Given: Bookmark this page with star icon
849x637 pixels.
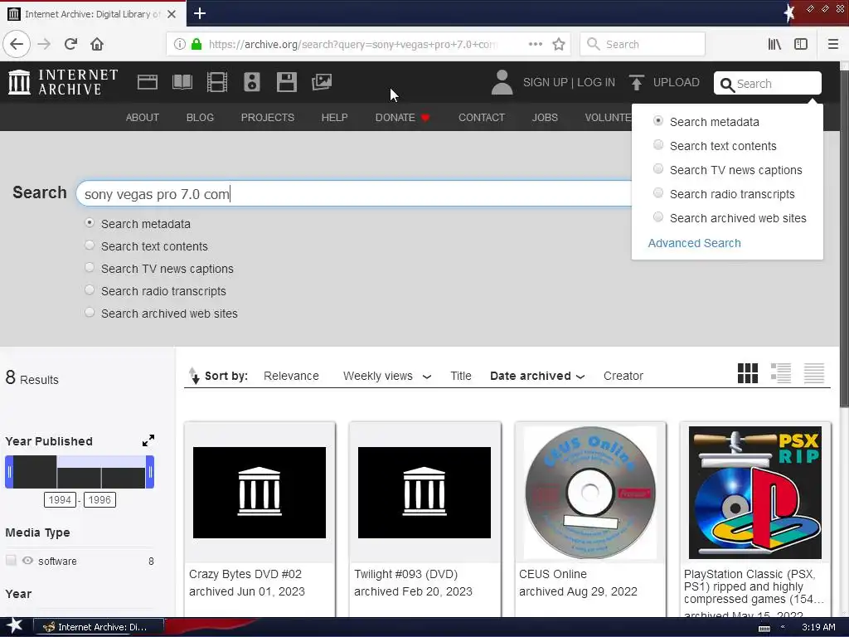Looking at the screenshot, I should pos(559,44).
